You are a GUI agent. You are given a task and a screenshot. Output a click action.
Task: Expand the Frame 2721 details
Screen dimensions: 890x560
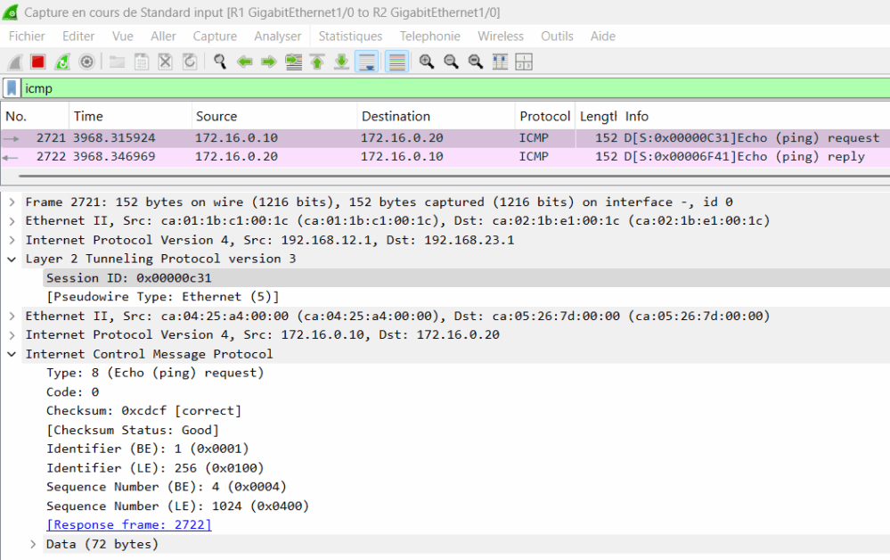(x=12, y=202)
